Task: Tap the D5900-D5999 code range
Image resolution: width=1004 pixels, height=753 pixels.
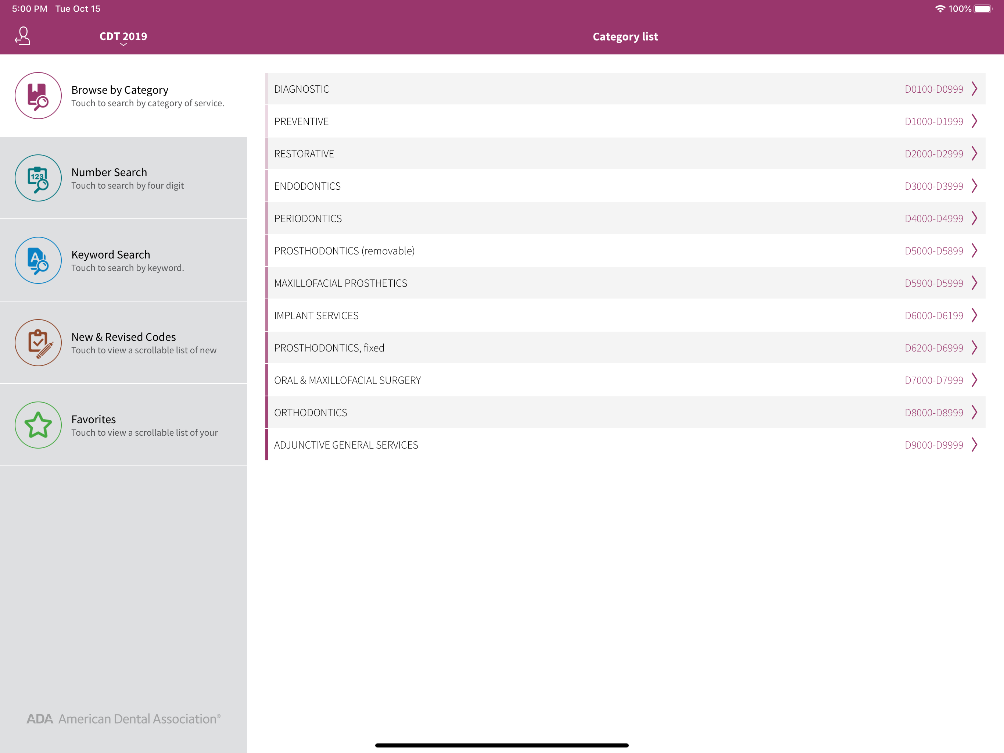Action: pyautogui.click(x=934, y=283)
